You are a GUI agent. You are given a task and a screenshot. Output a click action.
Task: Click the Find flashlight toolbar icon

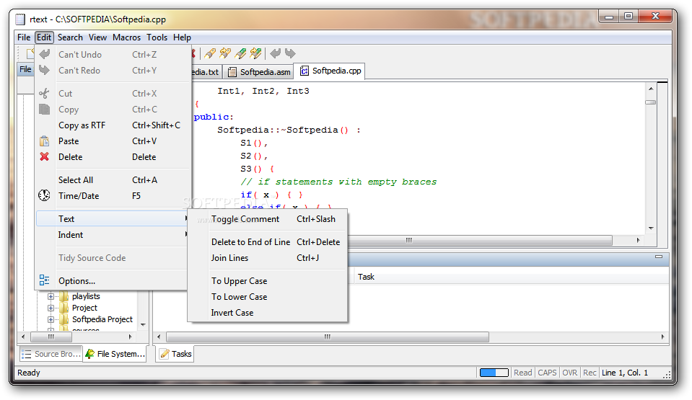(x=210, y=54)
